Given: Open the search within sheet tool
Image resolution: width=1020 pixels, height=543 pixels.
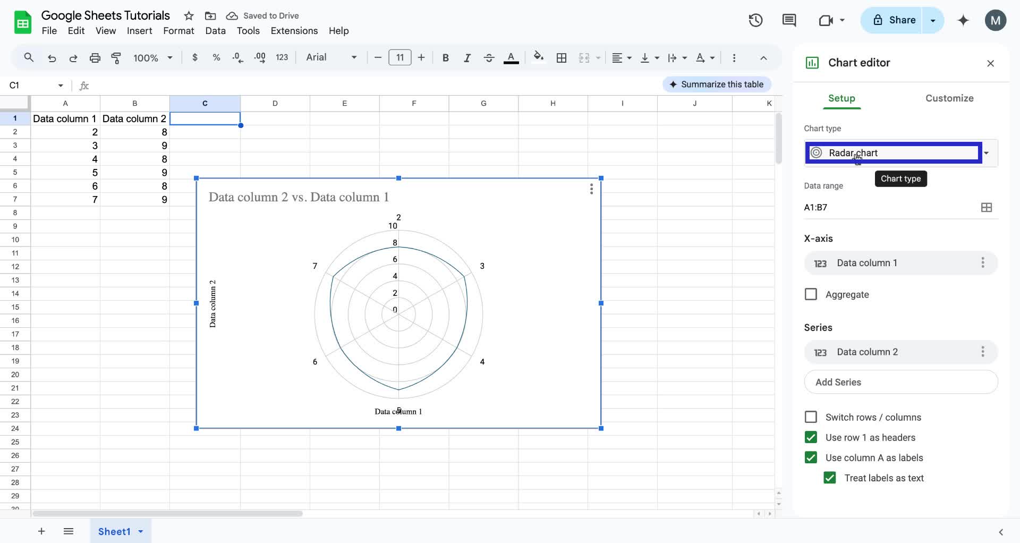Looking at the screenshot, I should pos(28,58).
